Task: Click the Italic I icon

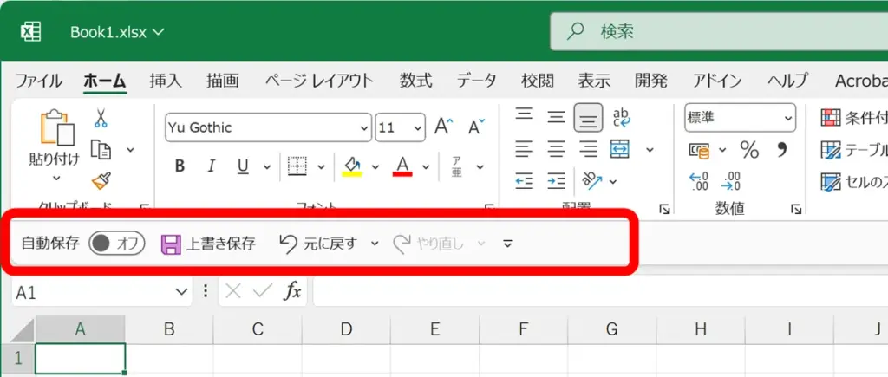Action: coord(210,166)
